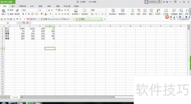Add a new worksheet with plus button
The width and height of the screenshot is (191, 104).
click(x=22, y=97)
